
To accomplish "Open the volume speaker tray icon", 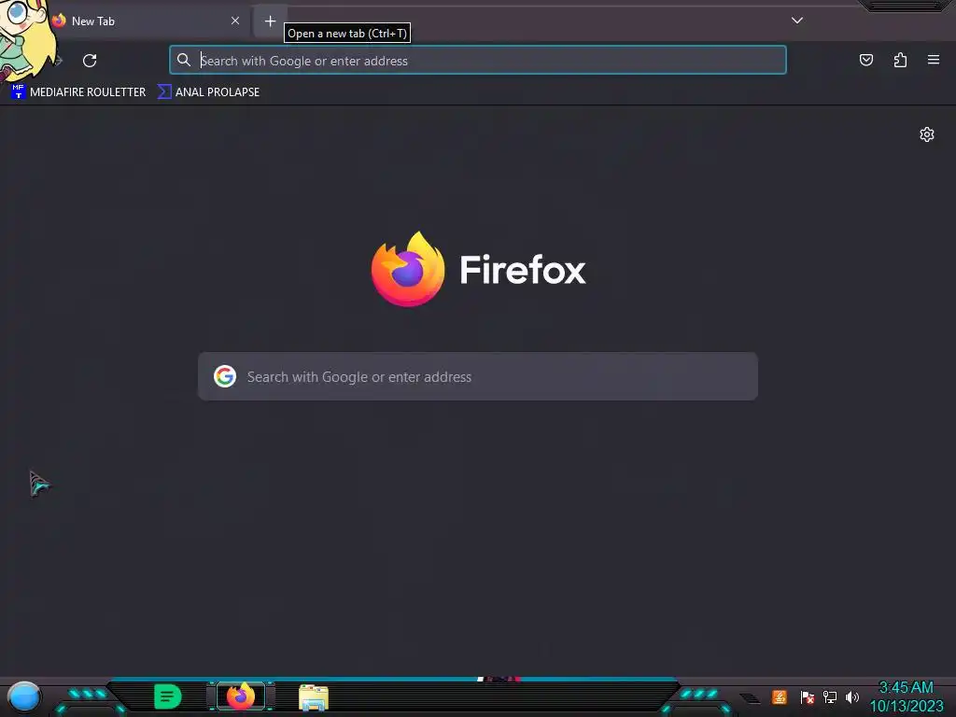I will (852, 696).
